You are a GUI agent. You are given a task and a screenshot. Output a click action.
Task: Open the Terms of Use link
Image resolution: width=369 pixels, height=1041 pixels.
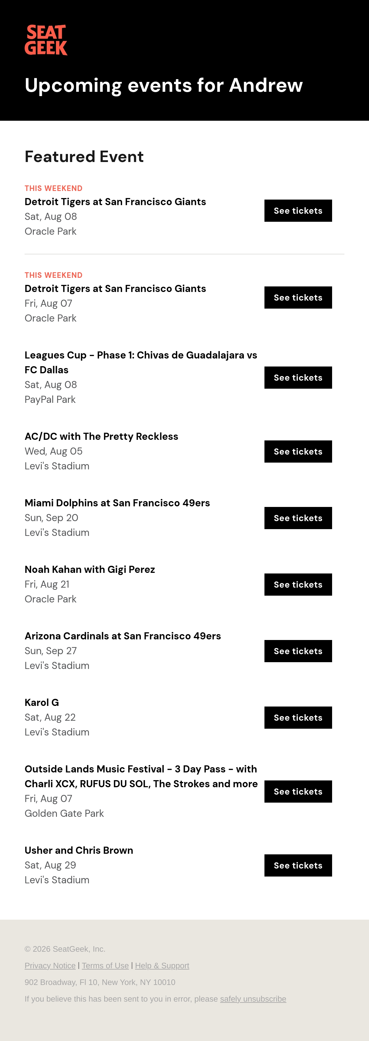tap(105, 966)
